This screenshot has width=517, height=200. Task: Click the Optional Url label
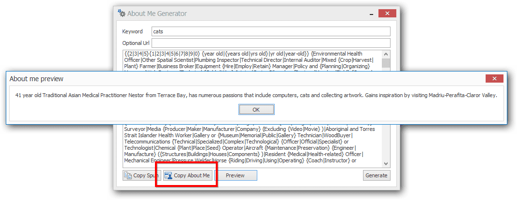(x=136, y=43)
